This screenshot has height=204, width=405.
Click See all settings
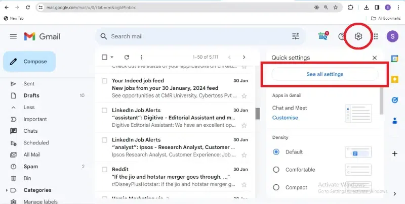pos(325,74)
